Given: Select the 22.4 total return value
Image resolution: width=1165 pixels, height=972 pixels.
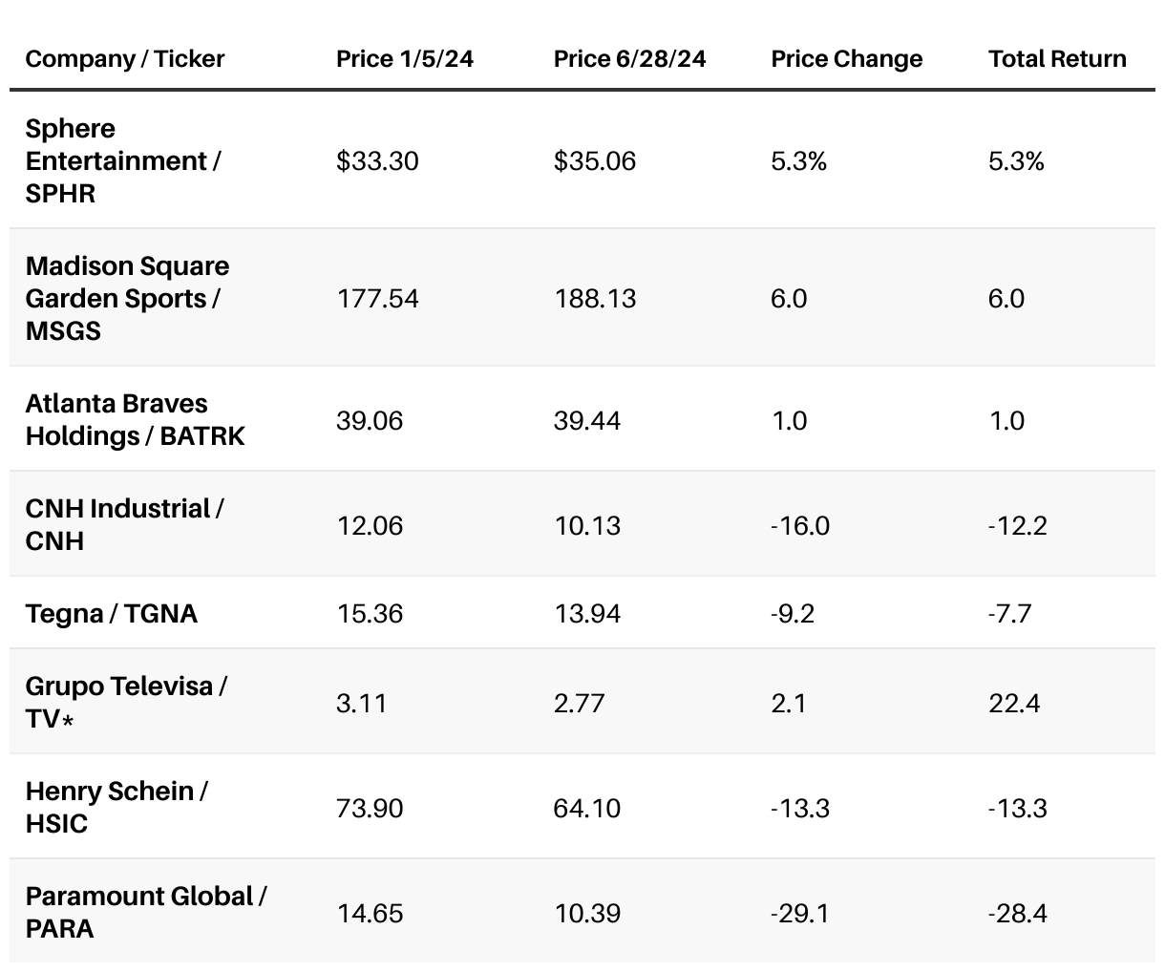Looking at the screenshot, I should (1014, 704).
